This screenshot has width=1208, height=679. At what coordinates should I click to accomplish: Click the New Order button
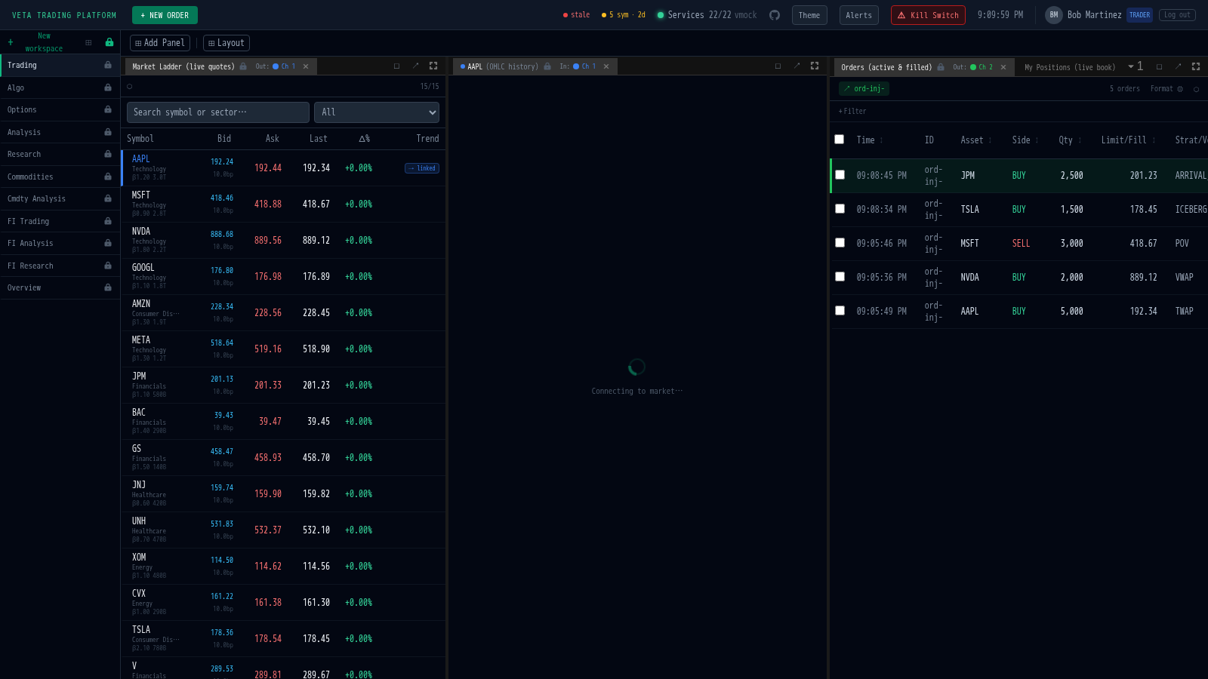(165, 15)
